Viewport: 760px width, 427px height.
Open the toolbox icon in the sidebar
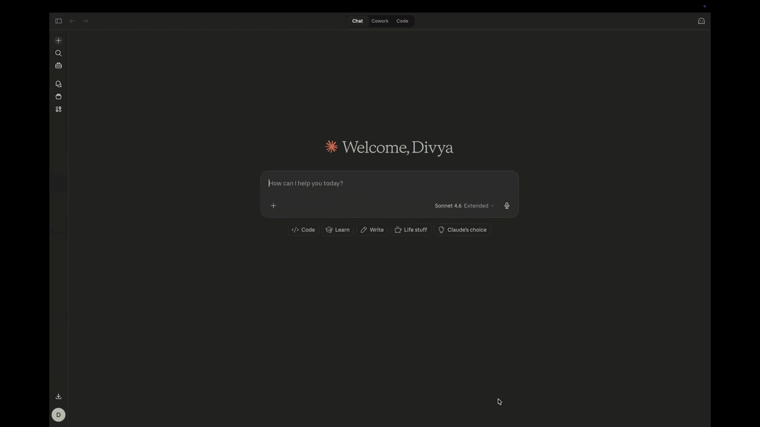(x=58, y=65)
